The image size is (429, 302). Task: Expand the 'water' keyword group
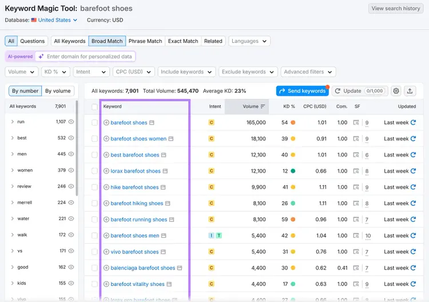[x=13, y=218]
